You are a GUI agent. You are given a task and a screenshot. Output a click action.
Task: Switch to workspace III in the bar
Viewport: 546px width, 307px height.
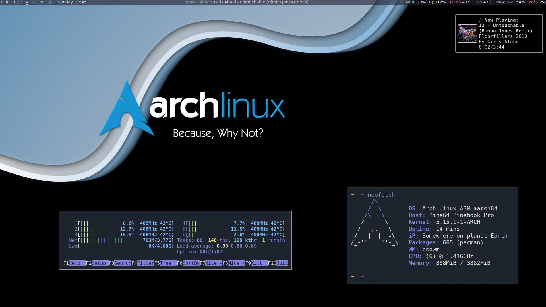pos(13,2)
